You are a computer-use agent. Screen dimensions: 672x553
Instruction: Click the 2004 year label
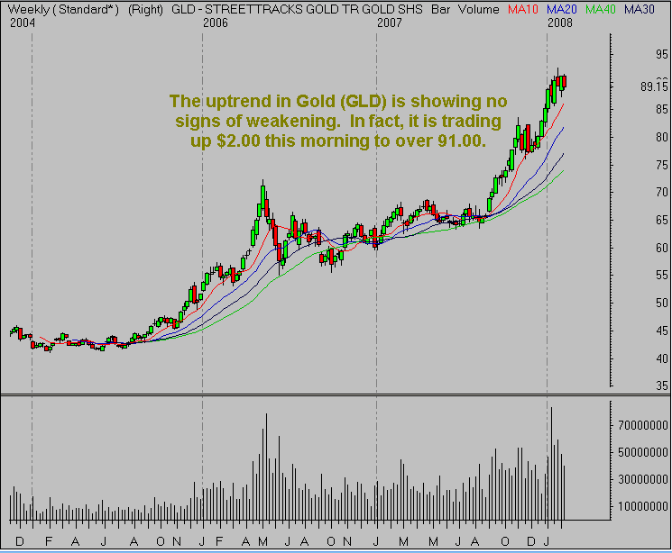coord(23,23)
